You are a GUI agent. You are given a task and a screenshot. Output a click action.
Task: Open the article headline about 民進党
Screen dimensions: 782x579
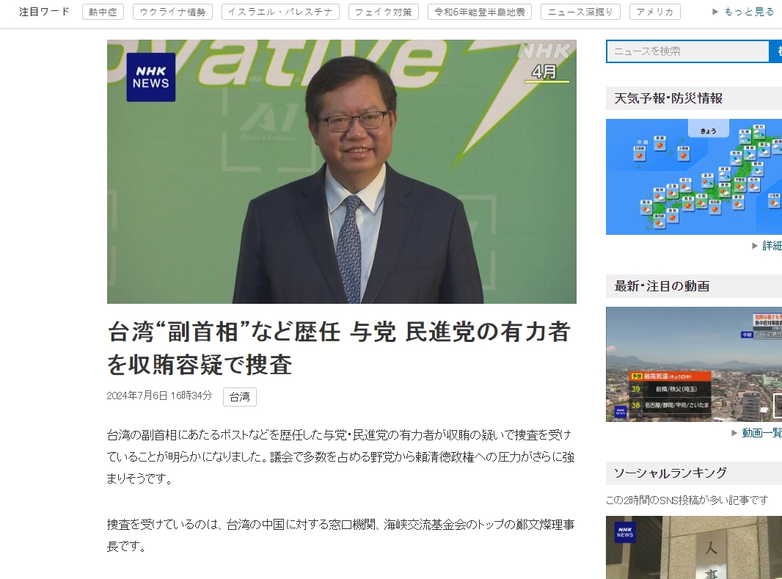pos(338,348)
